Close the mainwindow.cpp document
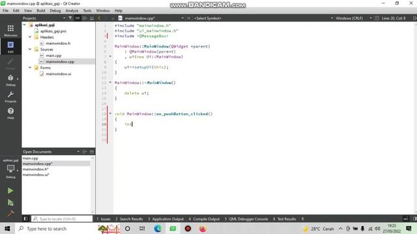Image resolution: width=417 pixels, height=234 pixels. point(188,18)
